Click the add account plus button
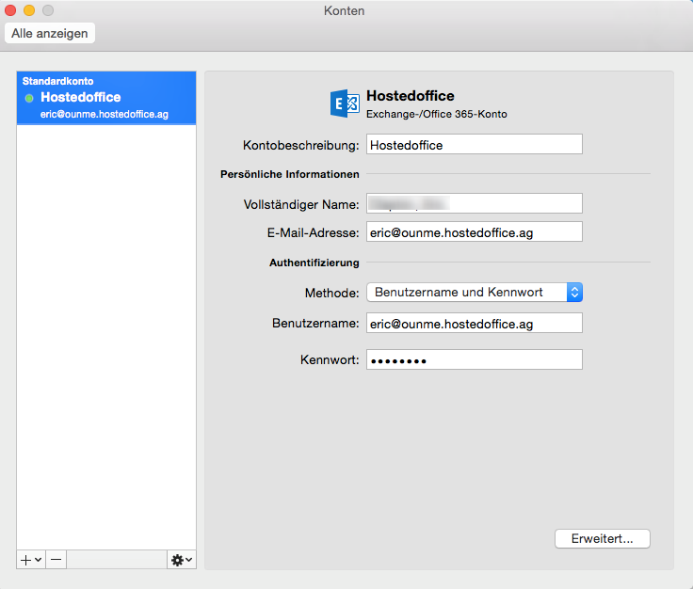 click(31, 560)
